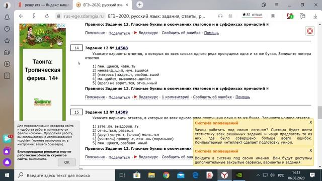The width and height of the screenshot is (322, 181).
Task: Open 'Помощь' link under task 14508
Action: (243, 97)
